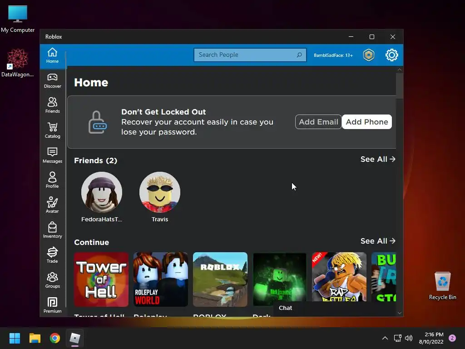This screenshot has width=465, height=349.
Task: Open the volume speaker icon
Action: (x=409, y=338)
